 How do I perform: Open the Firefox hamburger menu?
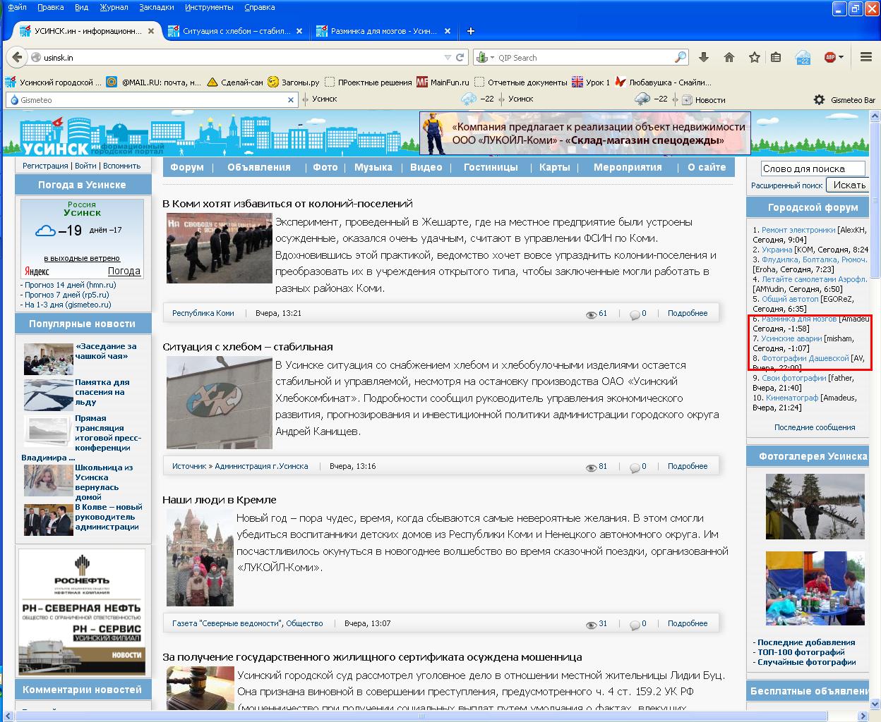(x=866, y=57)
